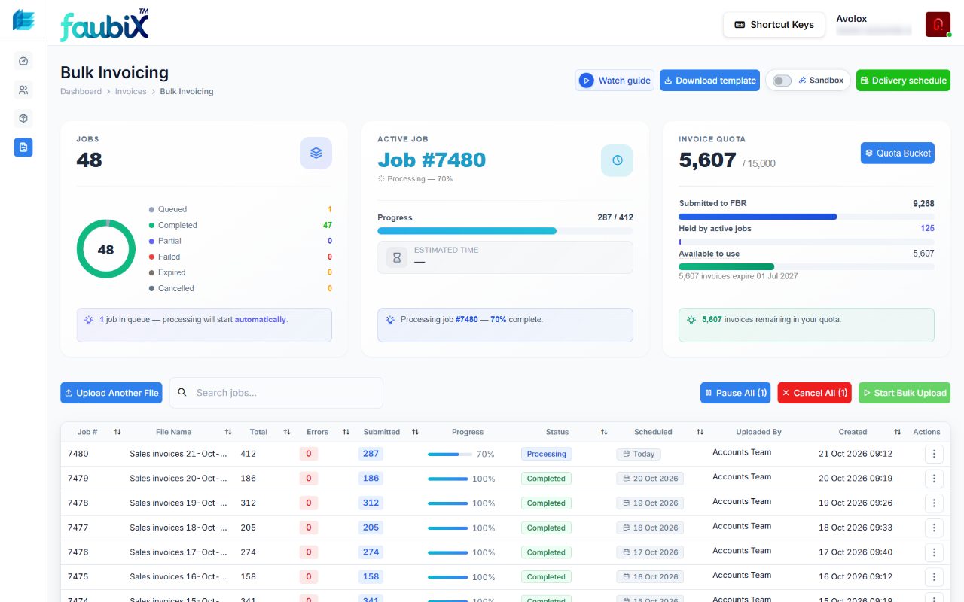Image resolution: width=964 pixels, height=602 pixels.
Task: Sort the table by the Errors column
Action: click(x=346, y=432)
